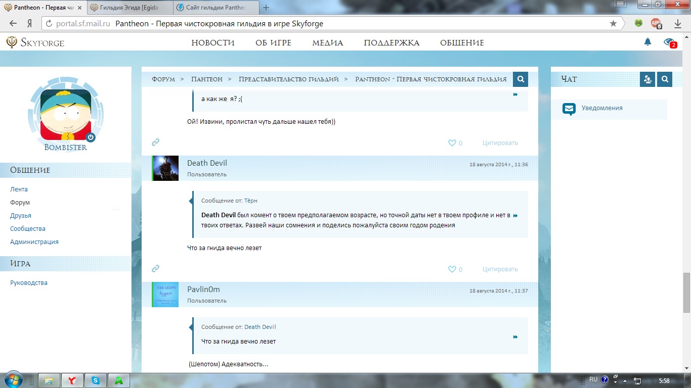The image size is (691, 388).
Task: Click Цитировать on Death Devil's post
Action: pyautogui.click(x=500, y=269)
